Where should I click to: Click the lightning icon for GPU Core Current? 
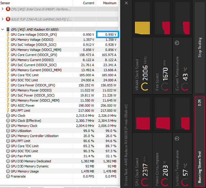(8, 55)
